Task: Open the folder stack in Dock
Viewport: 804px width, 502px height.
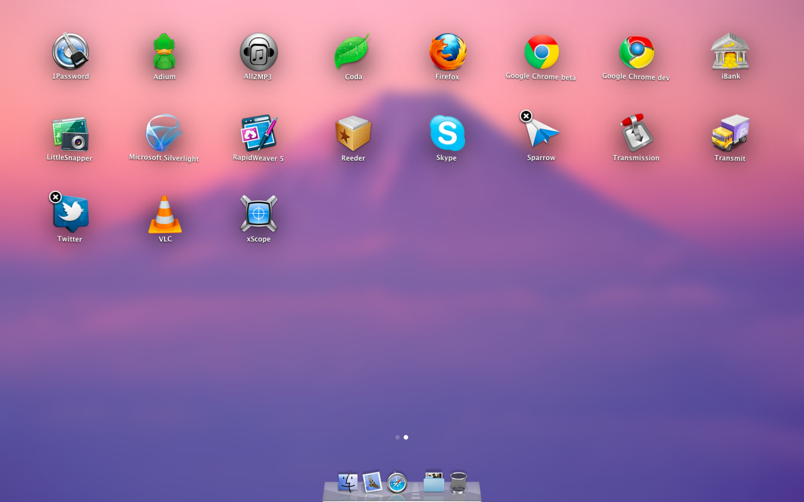Action: click(434, 482)
